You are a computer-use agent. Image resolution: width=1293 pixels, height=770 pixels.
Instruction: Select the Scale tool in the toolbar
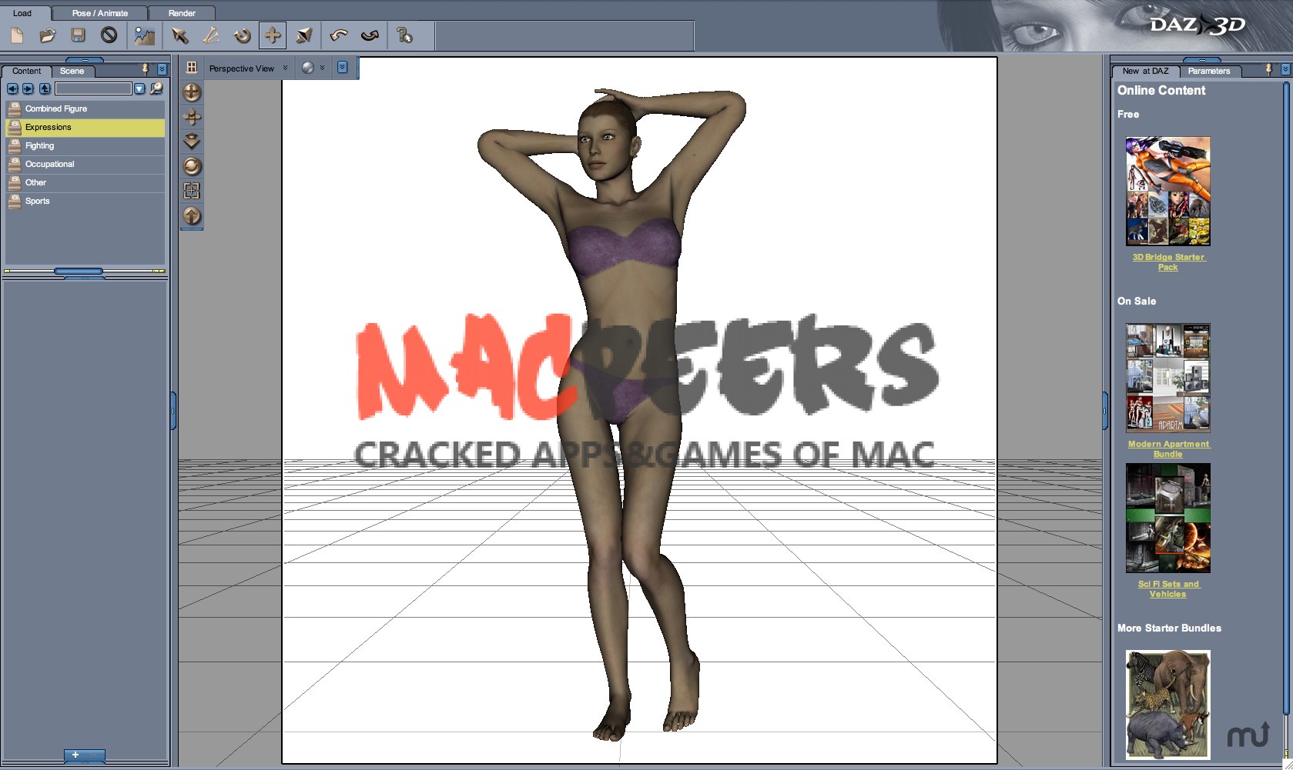coord(303,35)
